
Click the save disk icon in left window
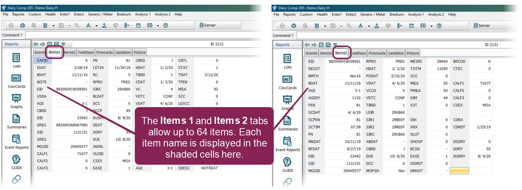pos(61,25)
